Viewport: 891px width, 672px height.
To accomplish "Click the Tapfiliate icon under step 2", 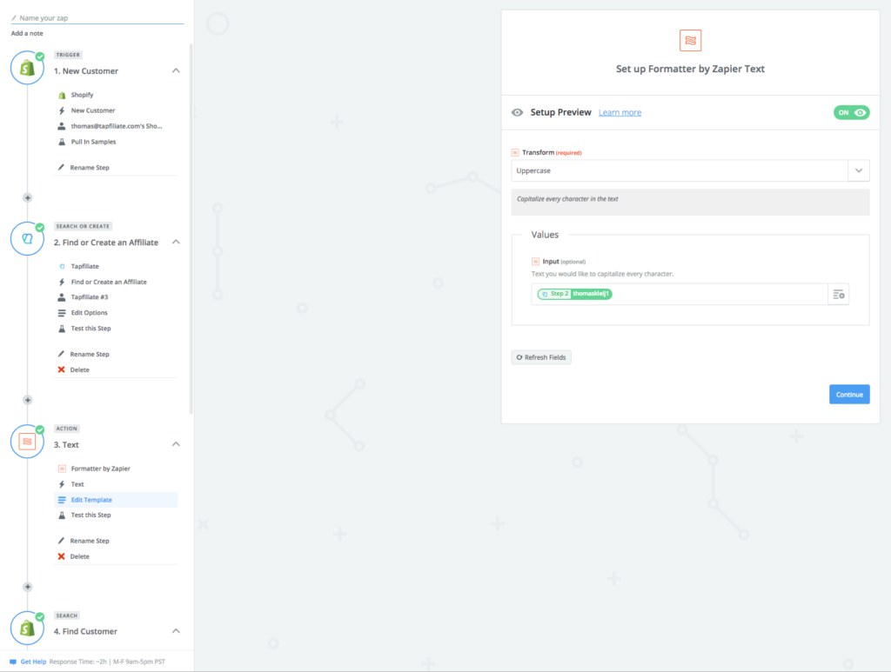I will [64, 266].
